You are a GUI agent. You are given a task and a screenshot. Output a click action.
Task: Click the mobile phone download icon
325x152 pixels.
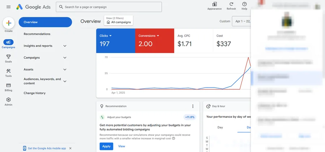[25, 148]
